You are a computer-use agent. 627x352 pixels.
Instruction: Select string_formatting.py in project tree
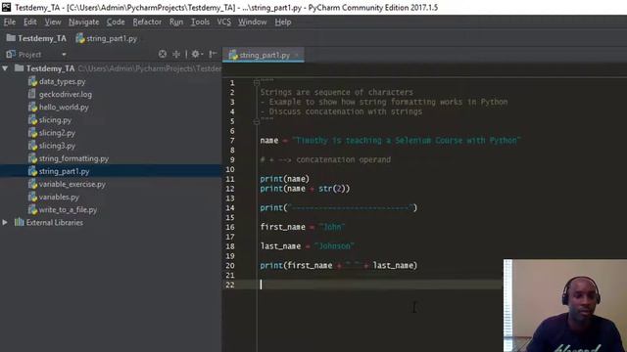coord(73,158)
